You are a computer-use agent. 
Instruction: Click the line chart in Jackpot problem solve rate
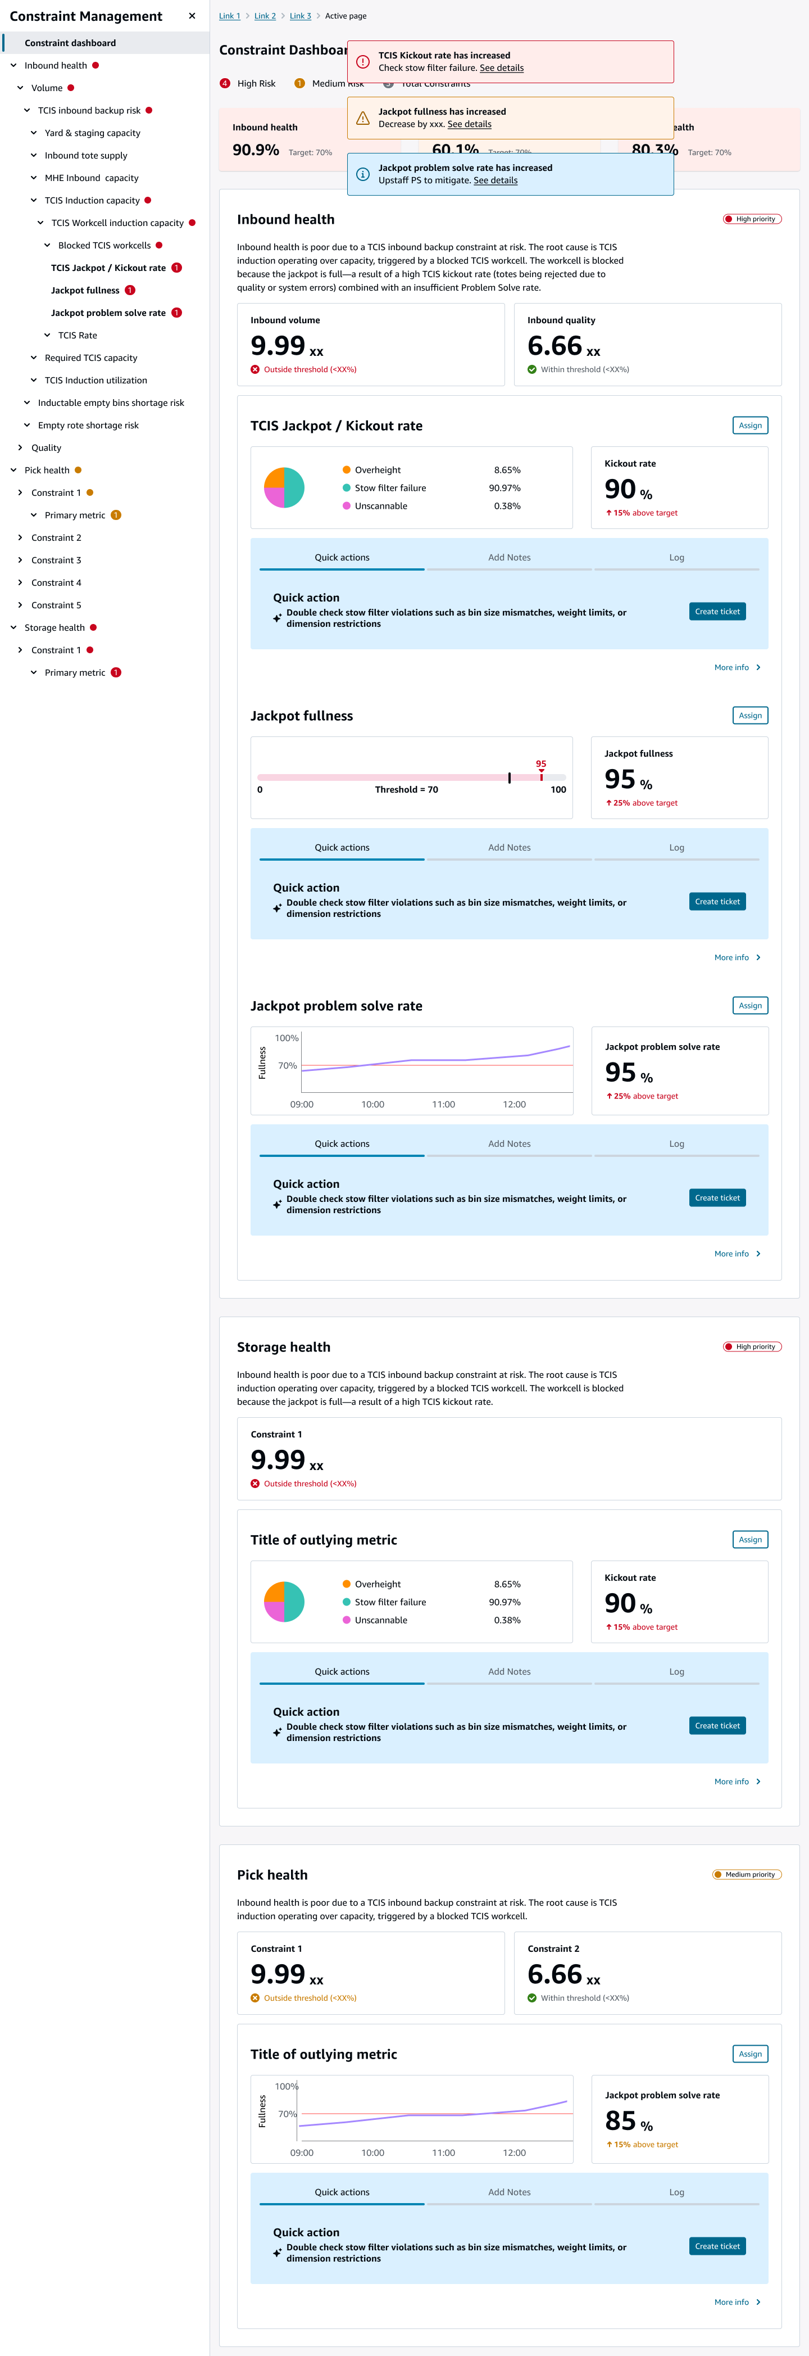coord(412,1071)
